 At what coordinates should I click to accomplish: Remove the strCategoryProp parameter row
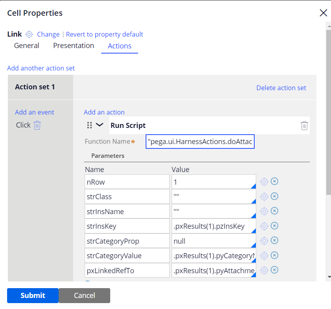point(275,241)
